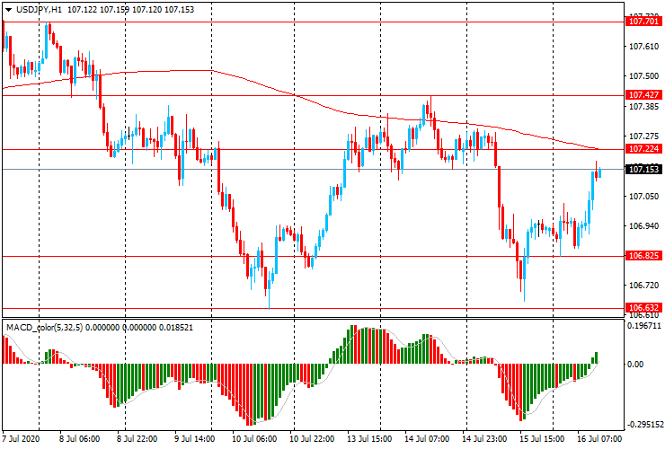Click the 107.610 price scale value
665x449 pixels.
[x=643, y=47]
